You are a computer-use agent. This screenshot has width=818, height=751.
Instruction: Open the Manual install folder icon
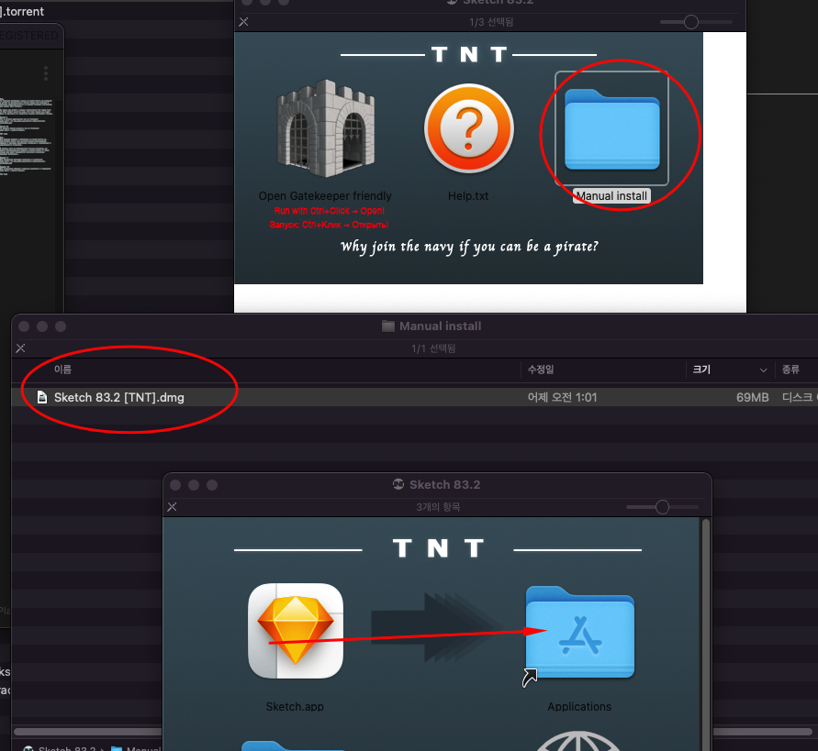(612, 128)
